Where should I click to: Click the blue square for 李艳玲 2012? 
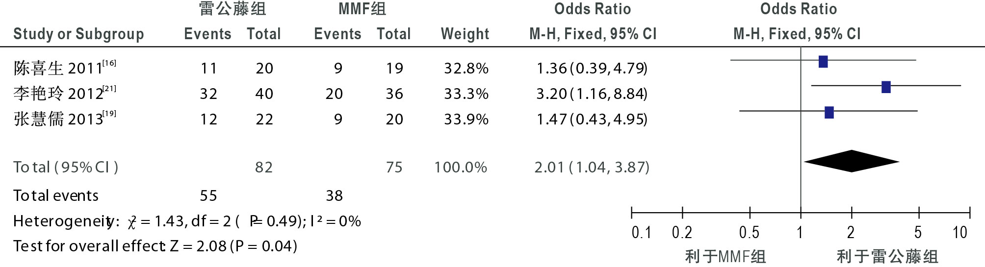pyautogui.click(x=886, y=87)
